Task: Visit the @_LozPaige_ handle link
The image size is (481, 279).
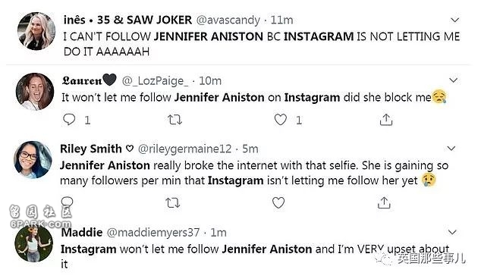Action: (155, 81)
